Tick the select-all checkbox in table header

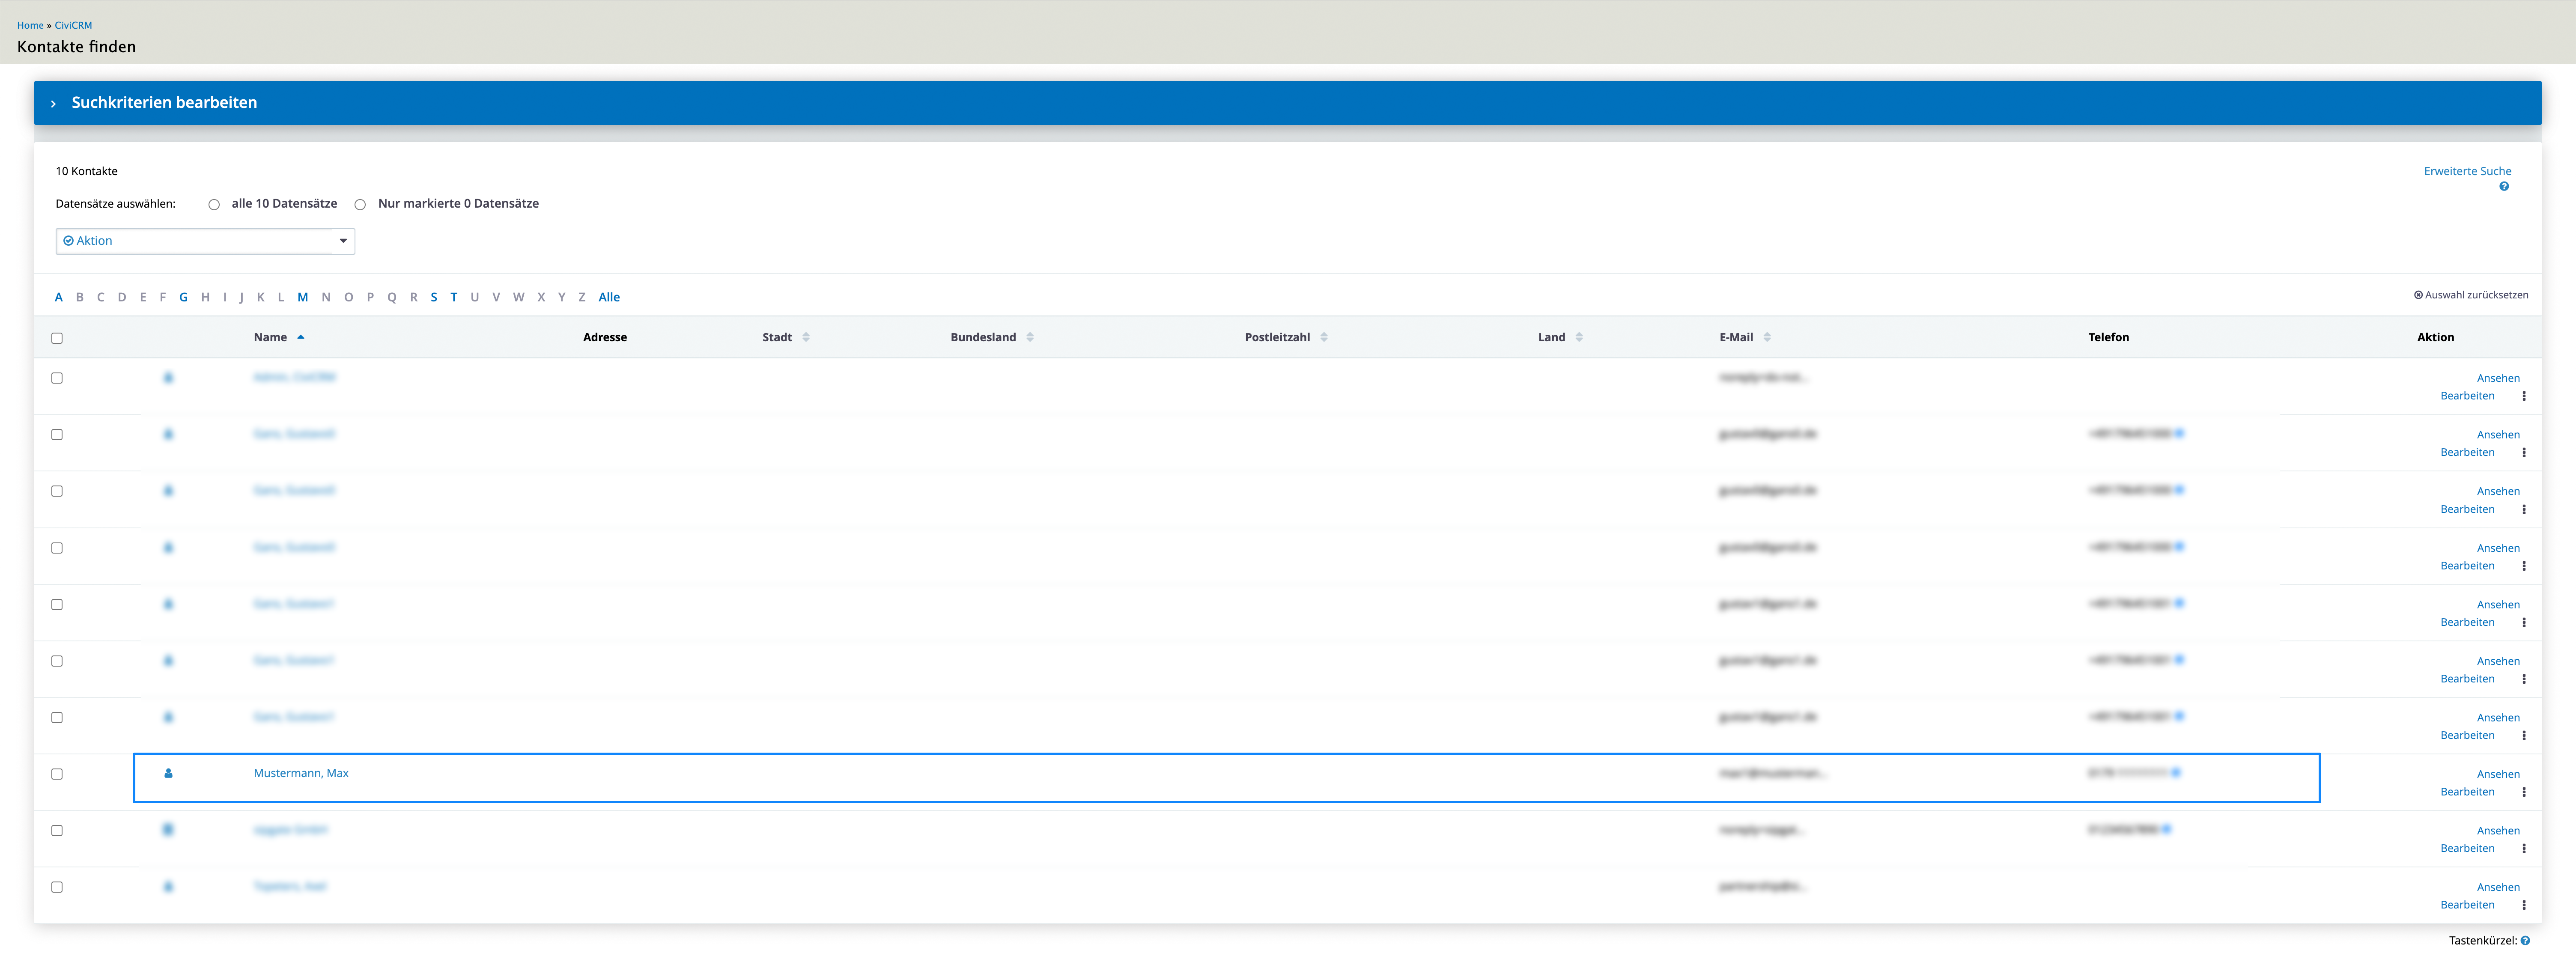click(x=57, y=338)
